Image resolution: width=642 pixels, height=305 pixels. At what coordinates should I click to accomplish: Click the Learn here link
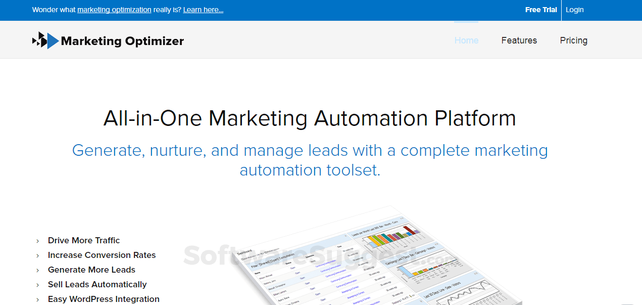(x=203, y=10)
